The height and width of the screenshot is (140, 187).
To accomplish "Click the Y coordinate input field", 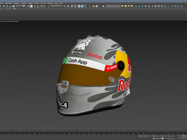I will [x=154, y=136].
